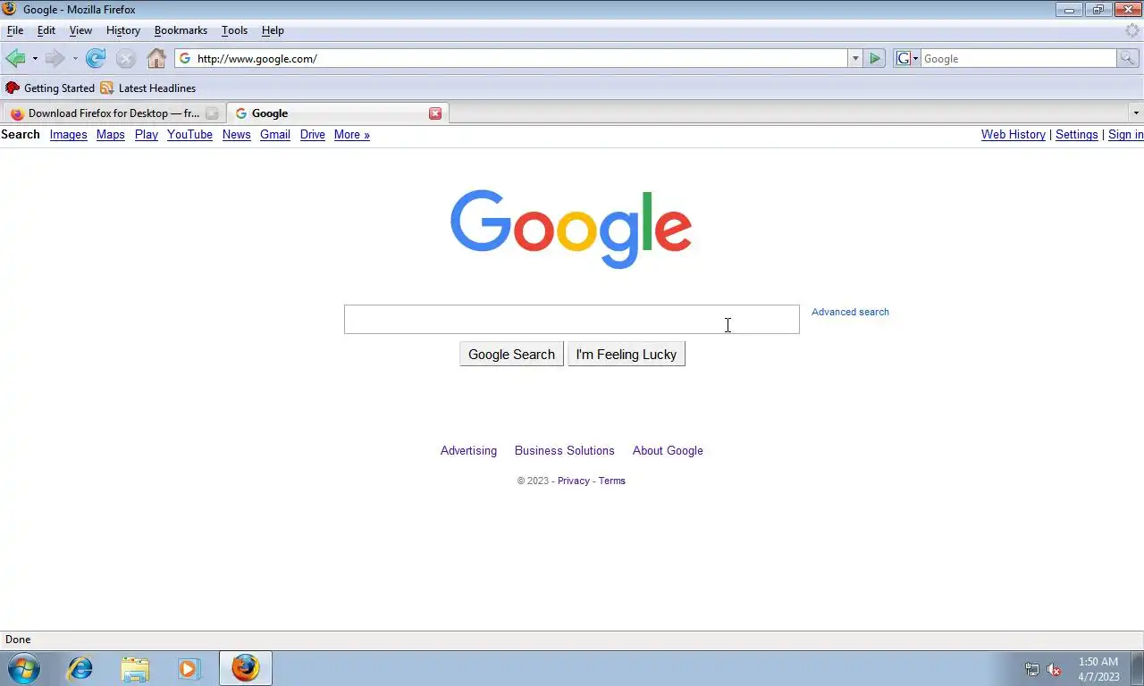Open the YouTube link
Image resolution: width=1144 pixels, height=686 pixels.
189,135
